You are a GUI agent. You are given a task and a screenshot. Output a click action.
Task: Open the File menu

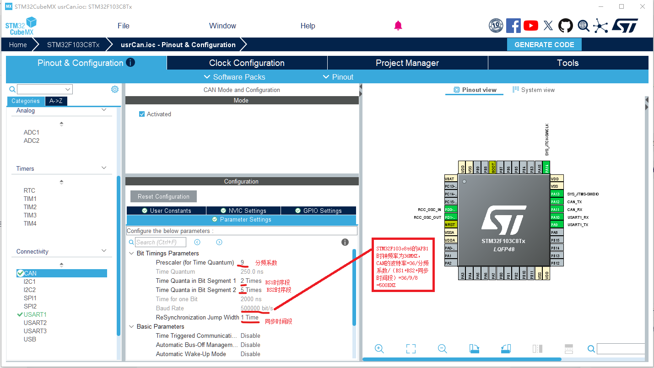(124, 26)
